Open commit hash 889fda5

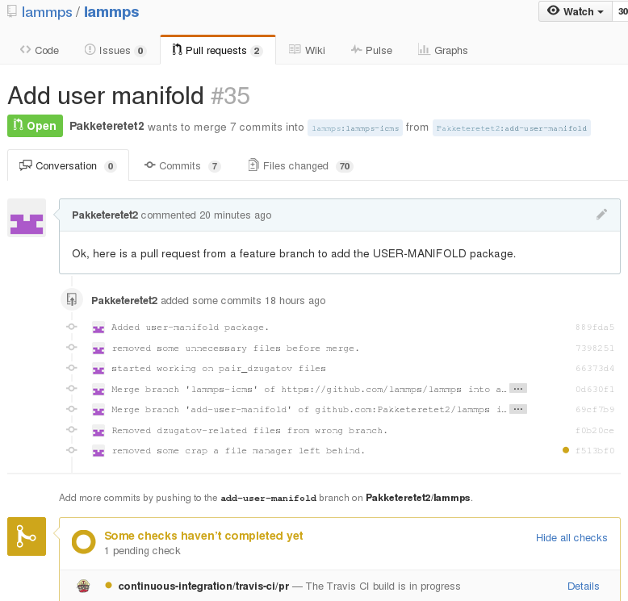coord(595,328)
